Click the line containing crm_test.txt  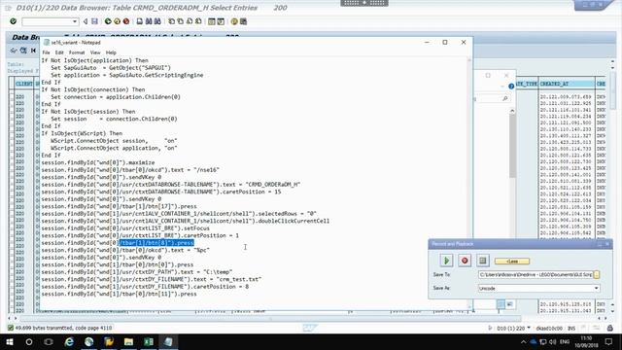tap(152, 279)
